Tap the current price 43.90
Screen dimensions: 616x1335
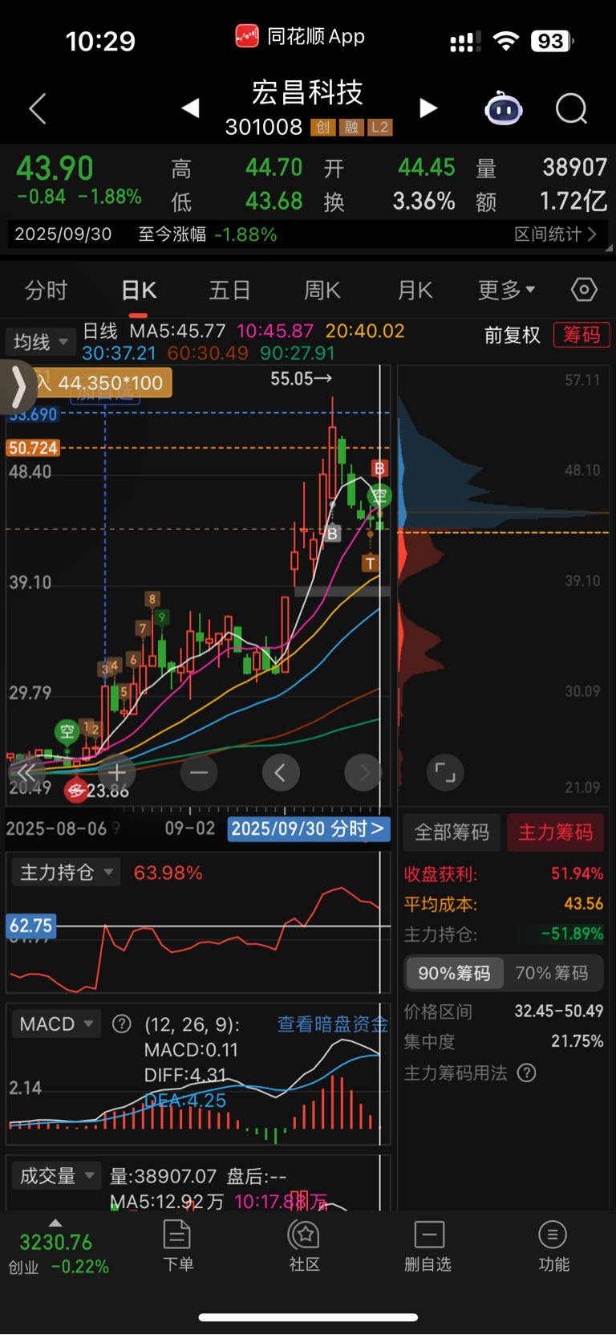[x=55, y=169]
